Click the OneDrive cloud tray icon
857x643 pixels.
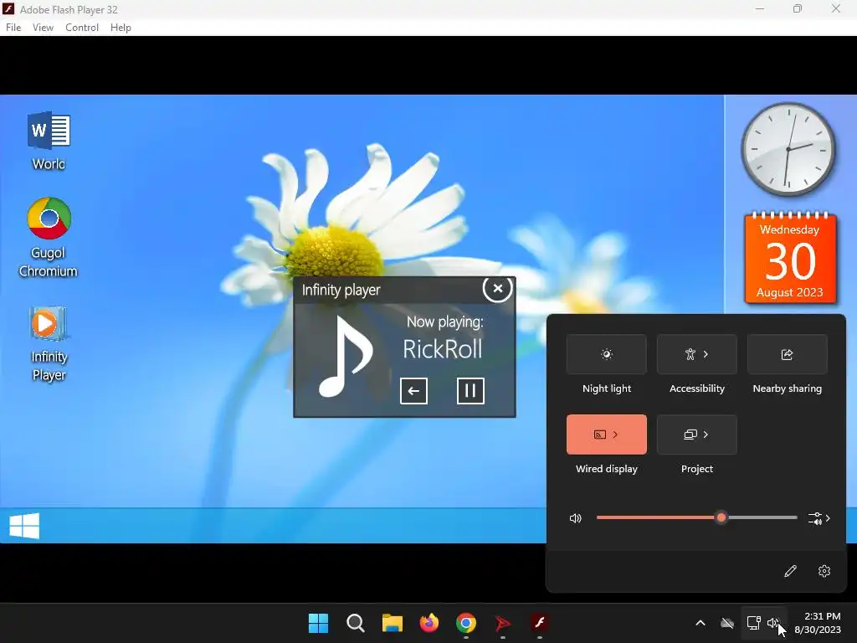click(x=727, y=623)
